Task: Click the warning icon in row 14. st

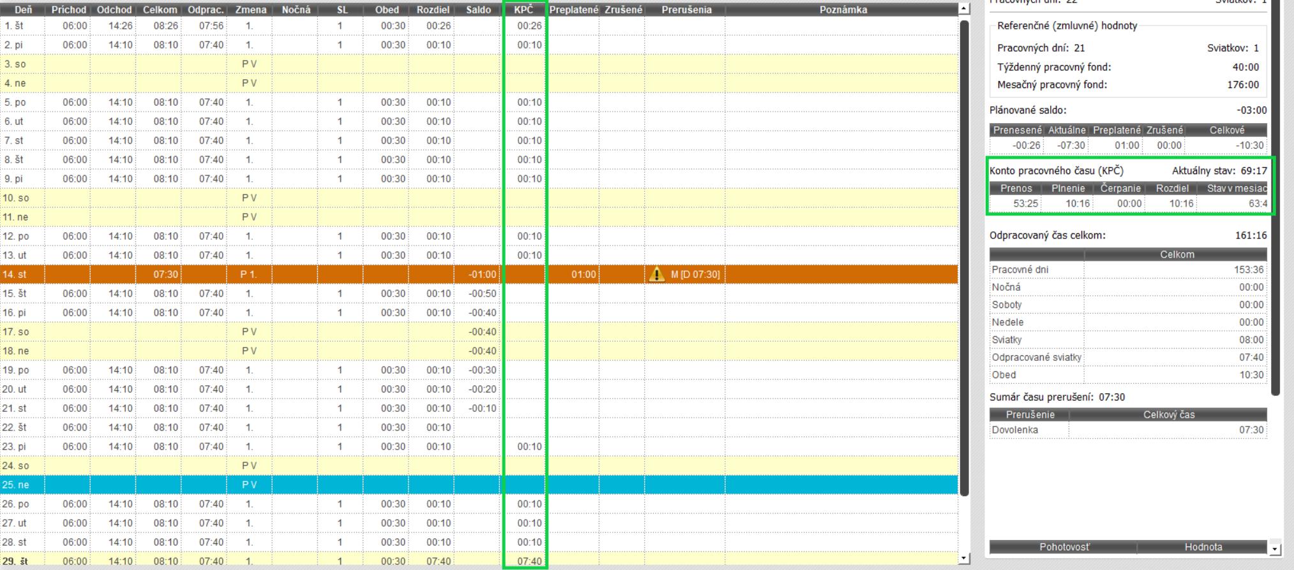Action: [x=656, y=275]
